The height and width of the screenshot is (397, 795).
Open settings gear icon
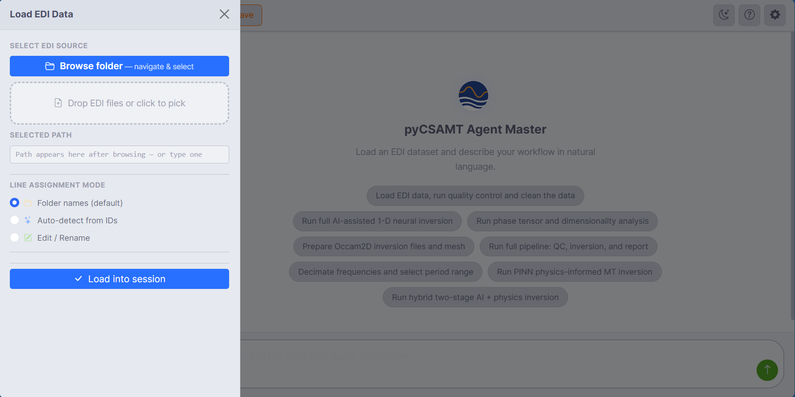(x=775, y=15)
